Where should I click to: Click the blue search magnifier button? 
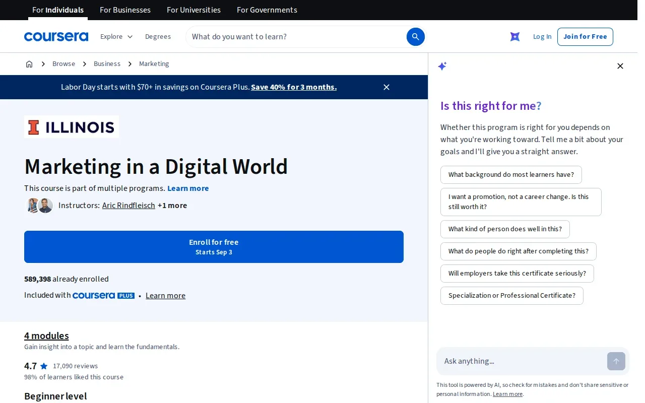416,37
